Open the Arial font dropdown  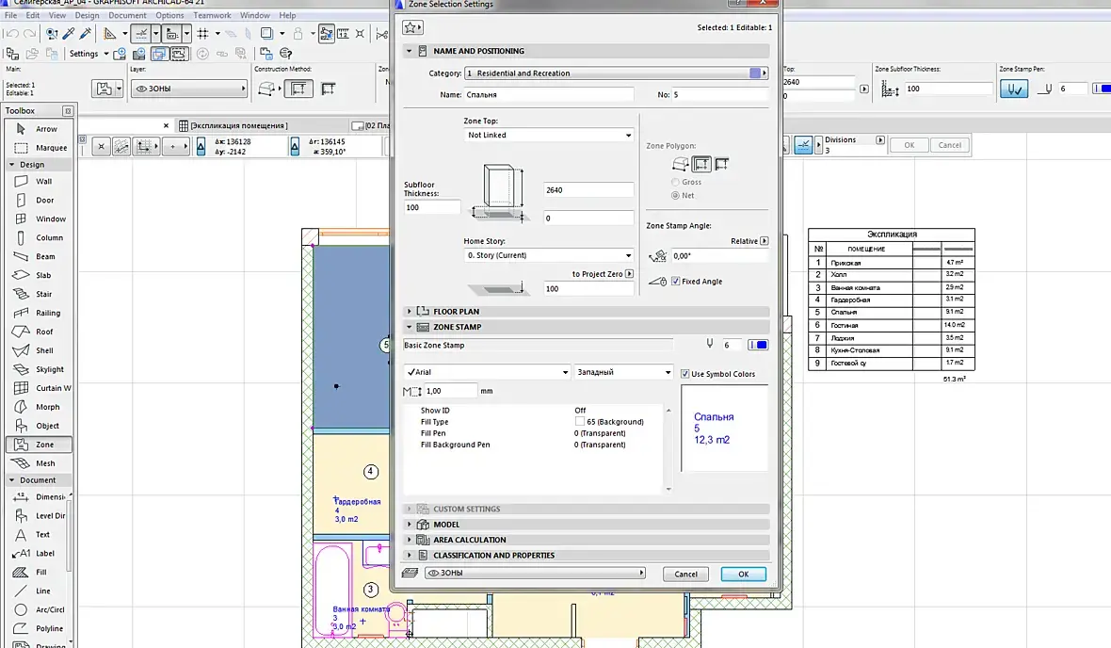(487, 371)
